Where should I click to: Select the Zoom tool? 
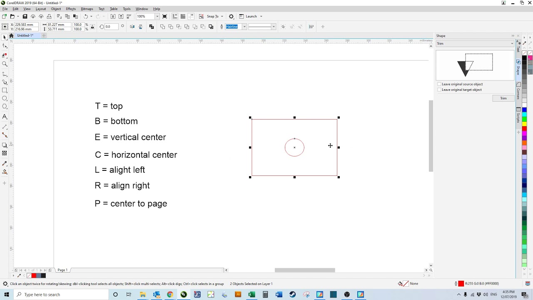point(5,64)
